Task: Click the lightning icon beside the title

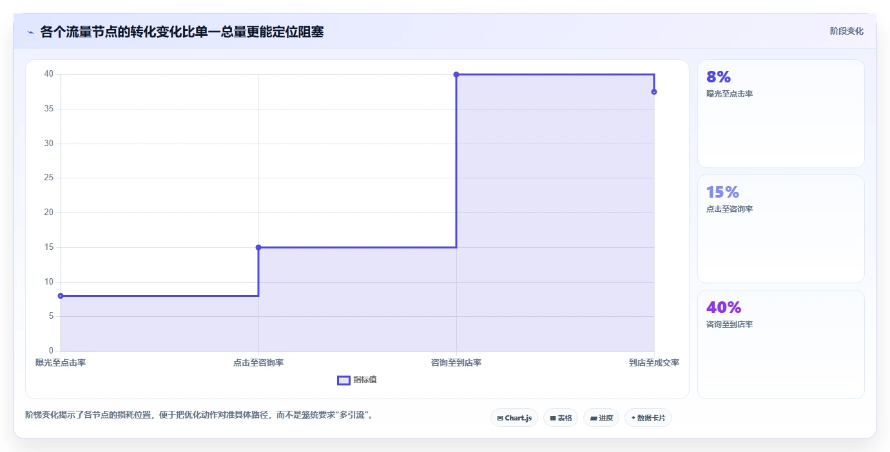Action: click(x=31, y=32)
